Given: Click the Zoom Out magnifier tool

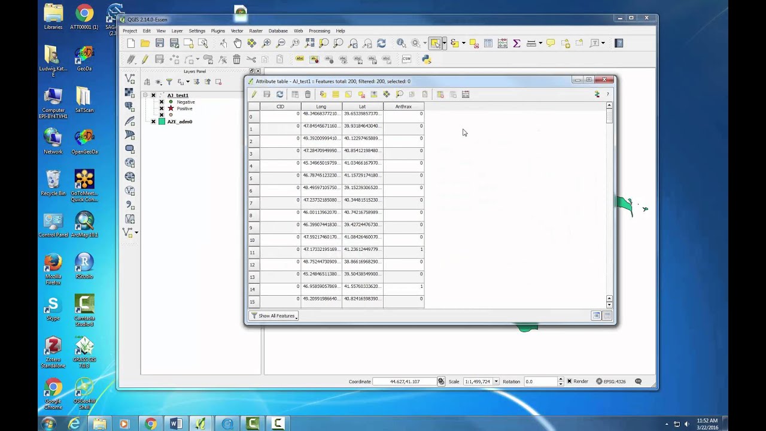Looking at the screenshot, I should click(281, 43).
